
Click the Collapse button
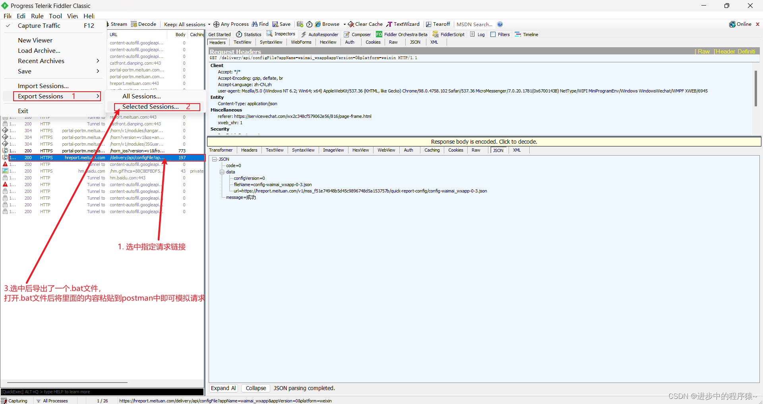(256, 388)
